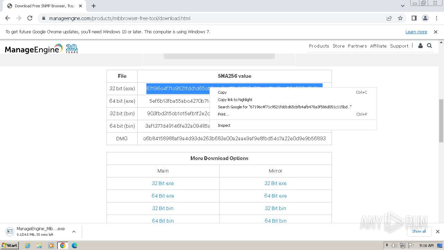Click the DMG SHA256 hash value
This screenshot has width=444, height=250.
234,139
